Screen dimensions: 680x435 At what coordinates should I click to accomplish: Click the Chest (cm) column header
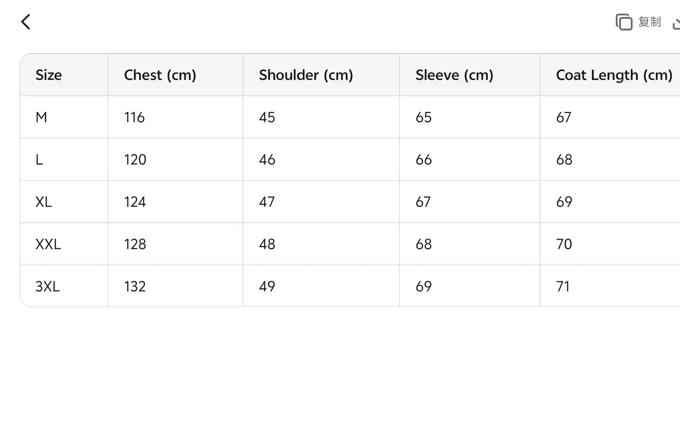(160, 75)
